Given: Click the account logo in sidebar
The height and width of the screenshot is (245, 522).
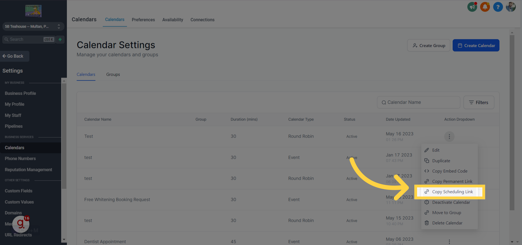Looking at the screenshot, I should (x=33, y=11).
